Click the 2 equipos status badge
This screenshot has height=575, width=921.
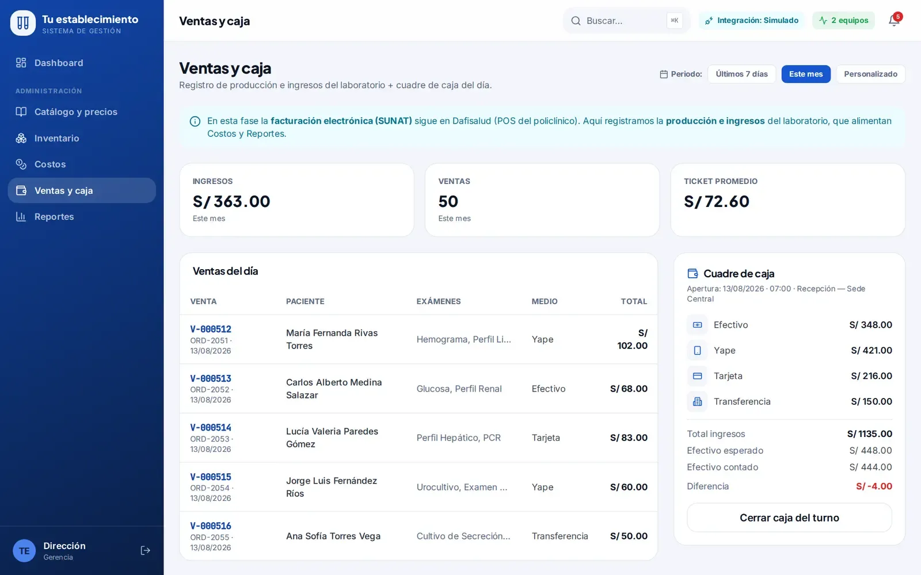(x=844, y=21)
